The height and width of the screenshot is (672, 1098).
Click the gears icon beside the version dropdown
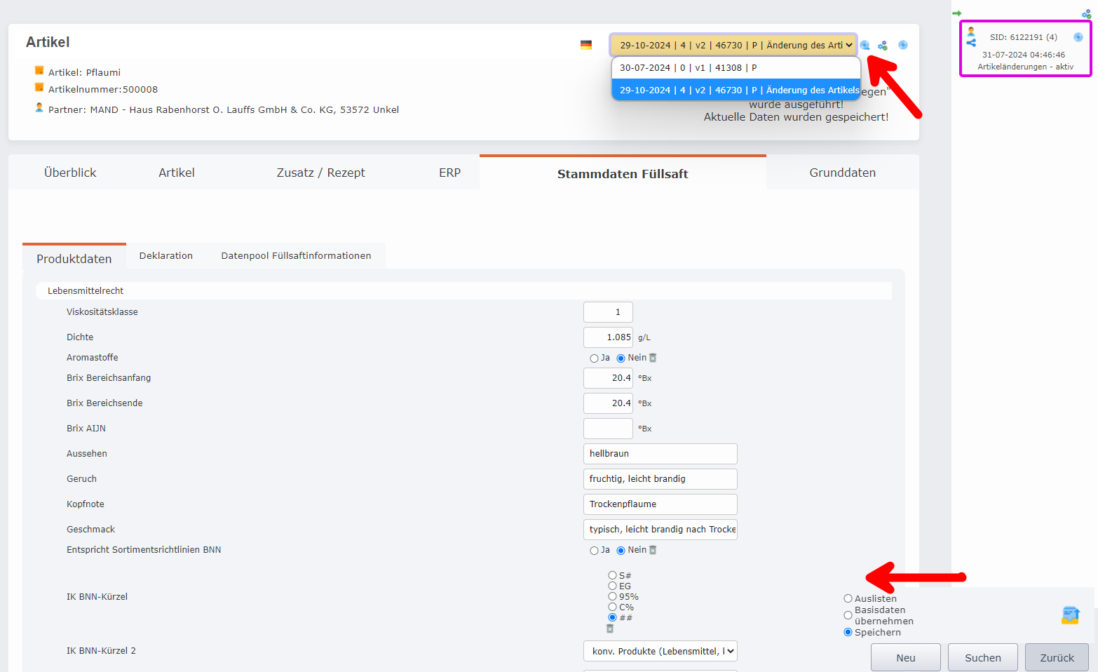(x=883, y=46)
